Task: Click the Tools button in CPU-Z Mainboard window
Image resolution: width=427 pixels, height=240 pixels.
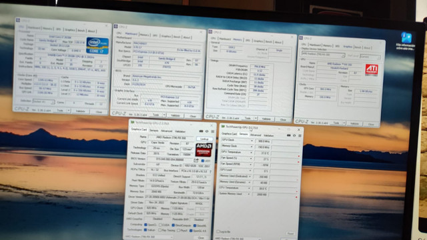Action: (155, 115)
